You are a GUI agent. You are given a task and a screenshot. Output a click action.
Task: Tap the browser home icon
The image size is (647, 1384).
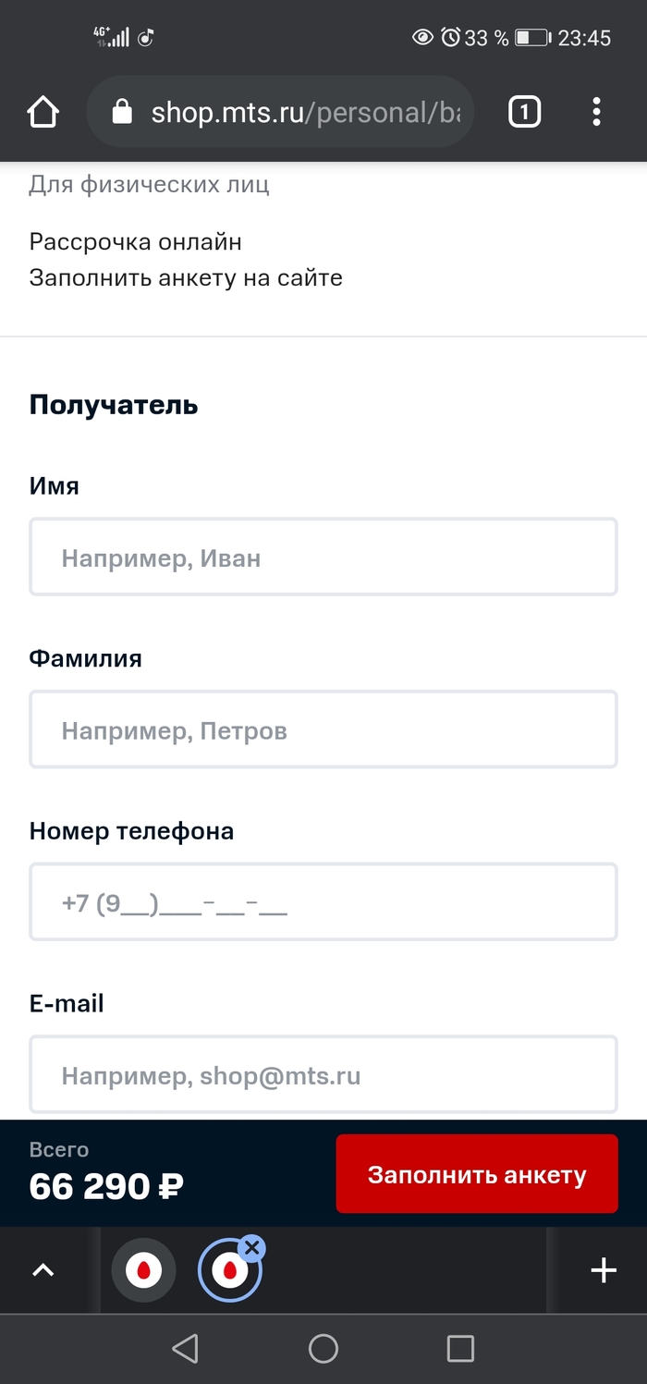coord(43,113)
